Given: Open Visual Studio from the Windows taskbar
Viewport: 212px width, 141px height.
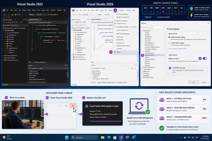Looking at the screenshot, I should [x=121, y=137].
